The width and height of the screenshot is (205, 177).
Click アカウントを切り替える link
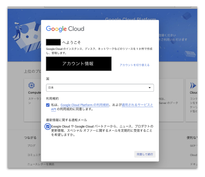tap(135, 65)
